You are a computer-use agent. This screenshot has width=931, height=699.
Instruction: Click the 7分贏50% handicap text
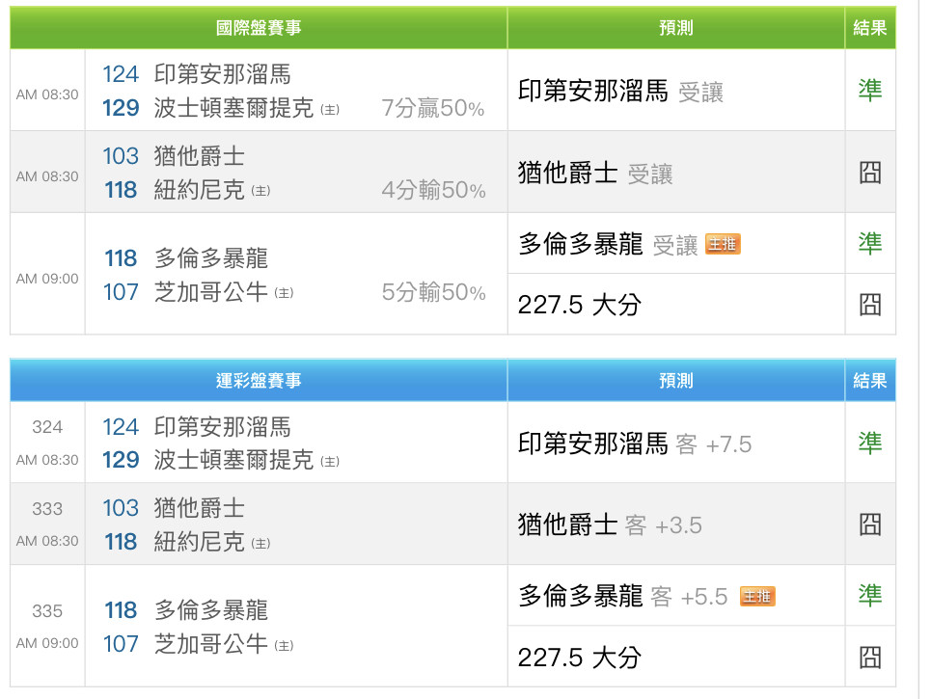pyautogui.click(x=433, y=109)
